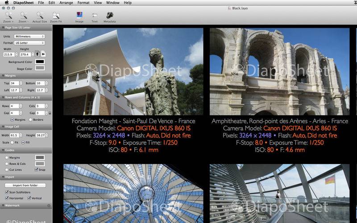Enable the Cut Lines guide checkbox
Viewport: 357px width, 223px height.
(6, 169)
